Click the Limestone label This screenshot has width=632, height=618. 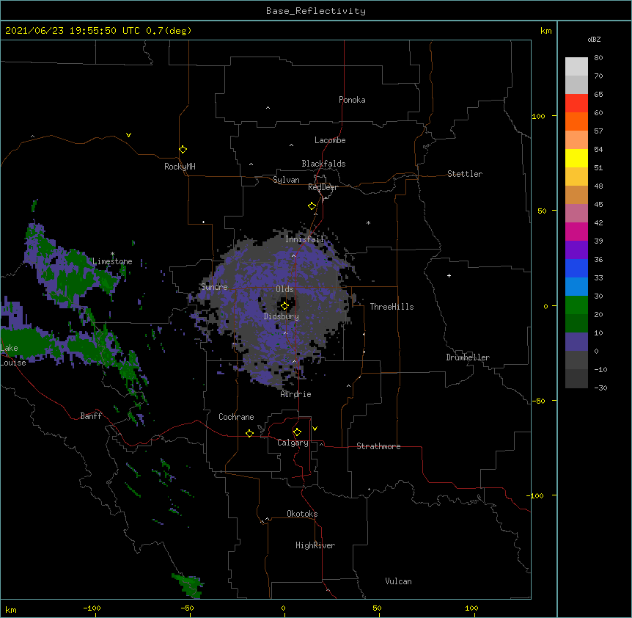(x=112, y=261)
